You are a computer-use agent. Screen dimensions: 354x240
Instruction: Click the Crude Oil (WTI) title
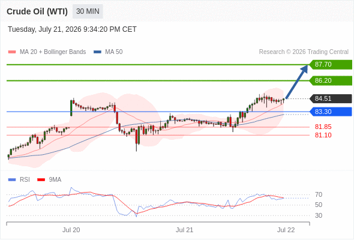(37, 11)
